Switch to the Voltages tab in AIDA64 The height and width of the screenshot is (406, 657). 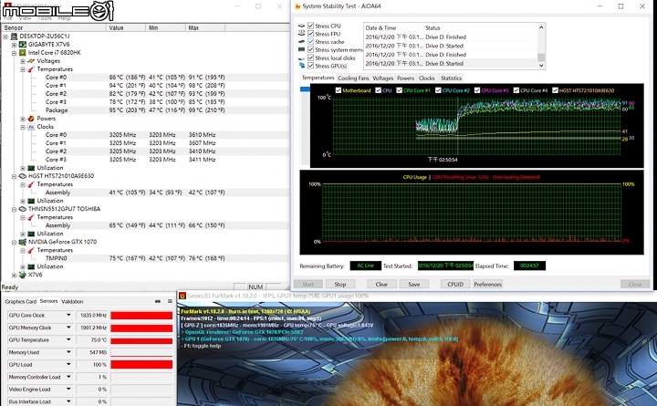tap(383, 78)
